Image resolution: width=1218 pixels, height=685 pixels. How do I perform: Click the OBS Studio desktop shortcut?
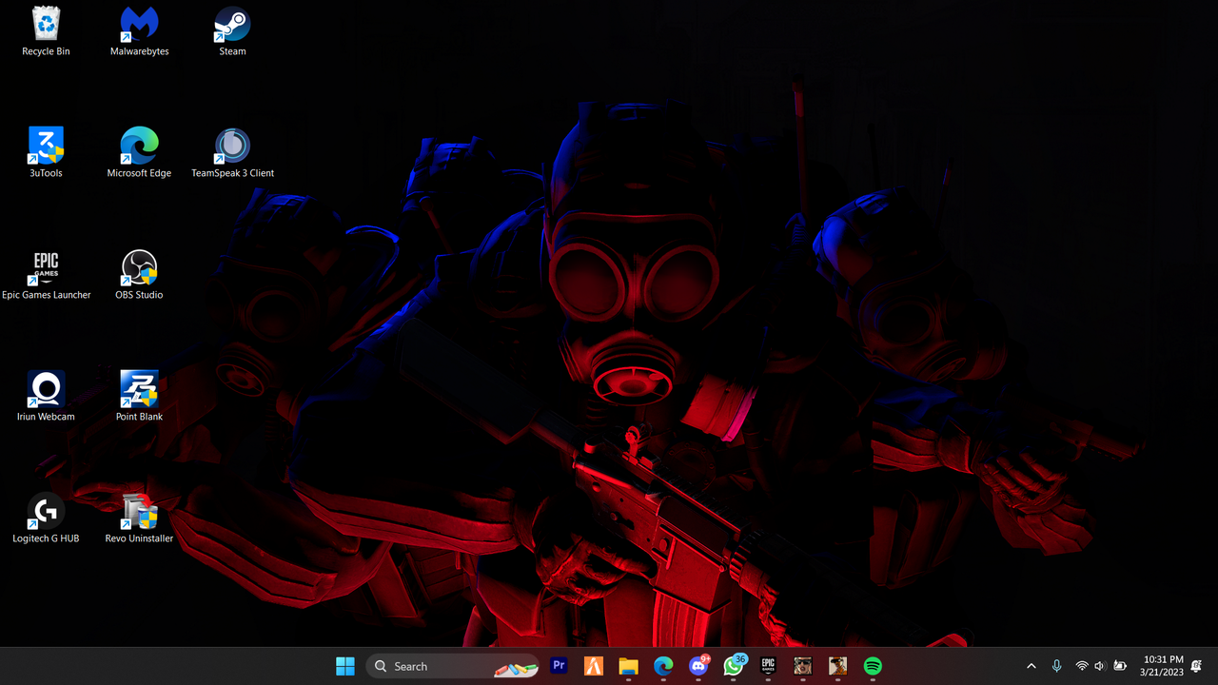pyautogui.click(x=139, y=274)
